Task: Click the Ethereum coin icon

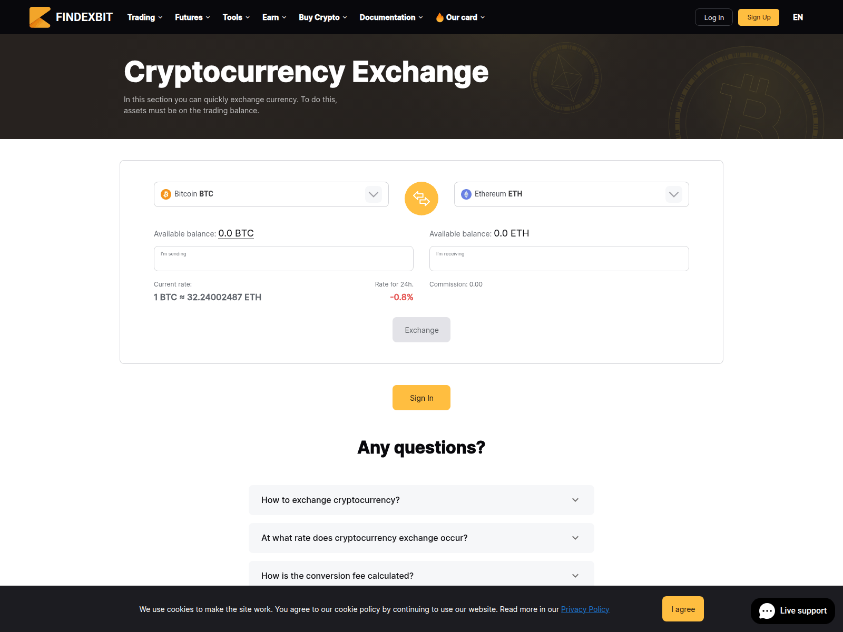Action: 466,194
